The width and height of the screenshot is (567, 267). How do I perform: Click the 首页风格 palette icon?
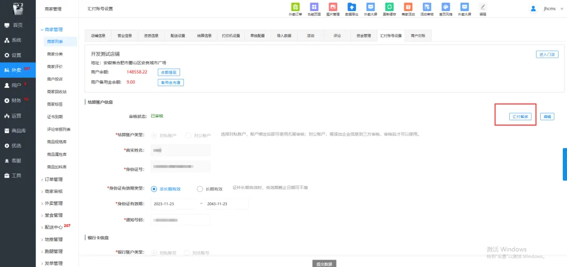[x=445, y=7]
